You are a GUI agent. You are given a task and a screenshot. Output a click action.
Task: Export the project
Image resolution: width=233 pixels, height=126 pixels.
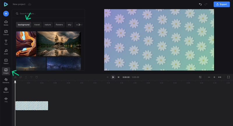click(222, 4)
